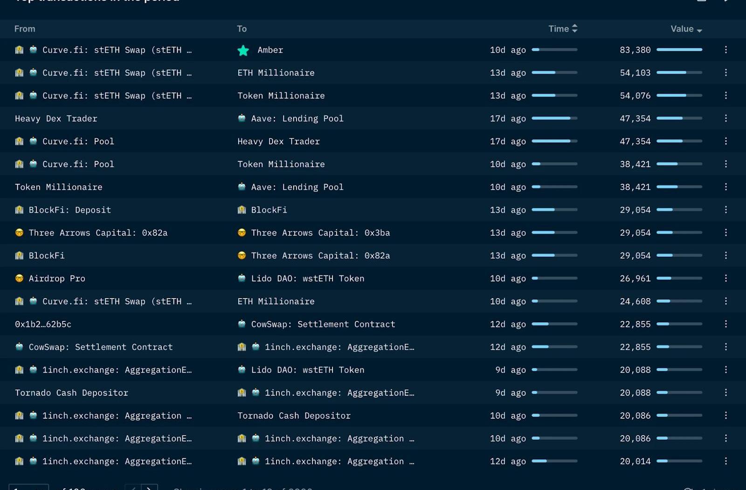
Task: Open the 0x1b2…62b5c sender address
Action: coord(43,324)
